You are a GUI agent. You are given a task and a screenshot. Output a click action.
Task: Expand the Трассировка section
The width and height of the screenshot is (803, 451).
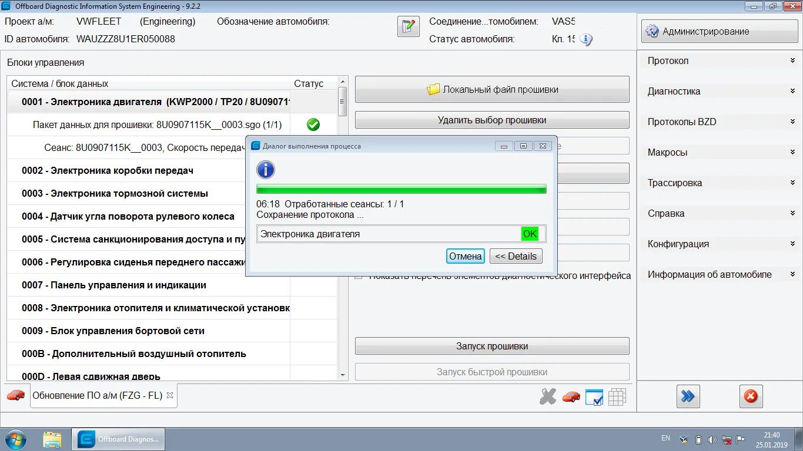(719, 183)
